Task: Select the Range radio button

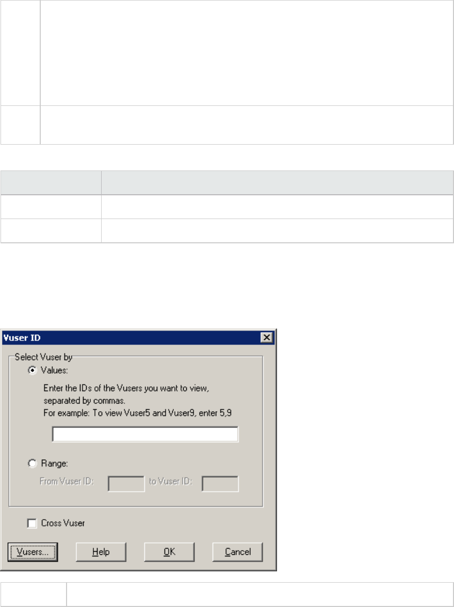Action: (x=33, y=463)
